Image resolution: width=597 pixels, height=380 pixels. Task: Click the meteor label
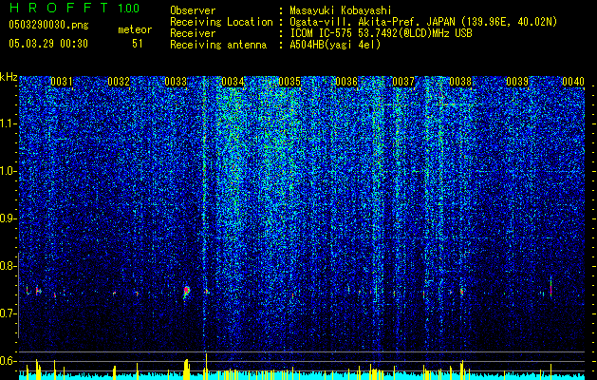135,29
